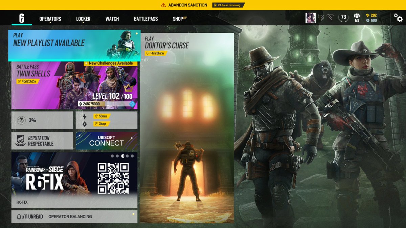The height and width of the screenshot is (228, 406).
Task: Click the star diamond booster icon
Action: 85,124
